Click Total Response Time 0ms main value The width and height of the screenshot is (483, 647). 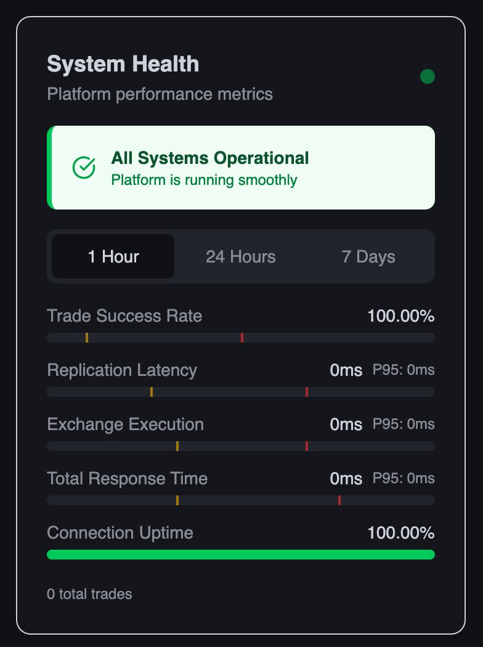346,479
